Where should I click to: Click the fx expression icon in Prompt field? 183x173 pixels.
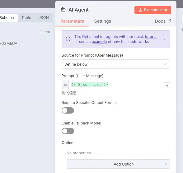coord(65,85)
